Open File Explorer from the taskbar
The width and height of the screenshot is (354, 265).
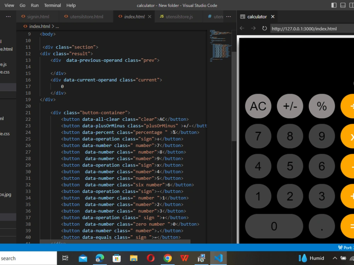(x=133, y=258)
